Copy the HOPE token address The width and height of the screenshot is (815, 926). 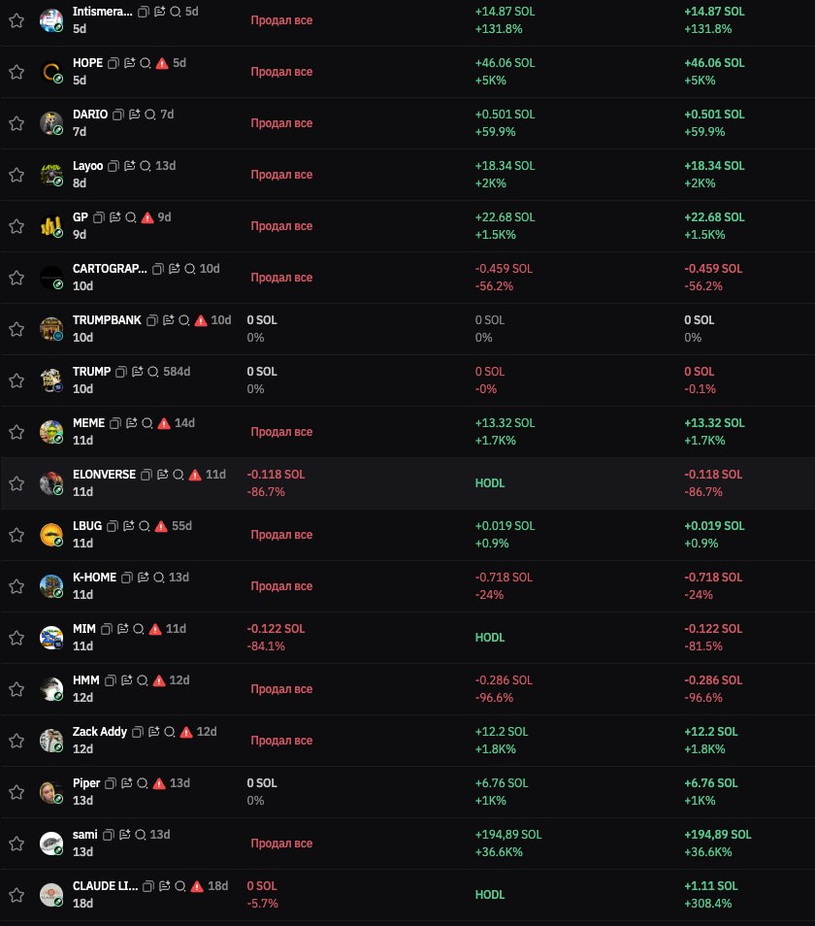tap(114, 63)
